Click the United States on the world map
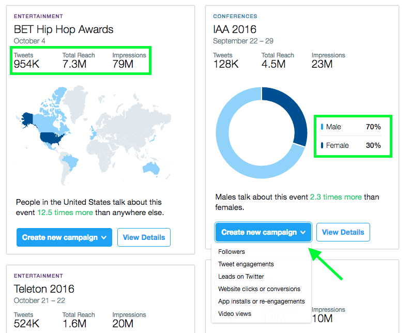 click(51, 139)
